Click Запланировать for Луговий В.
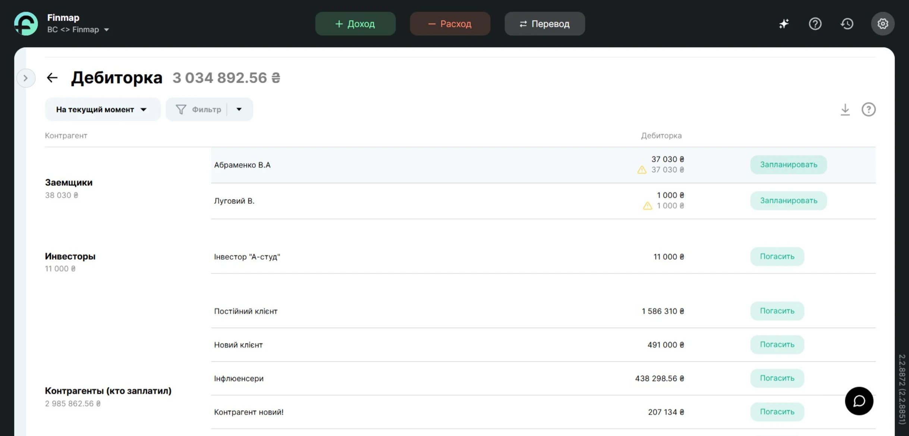909x436 pixels. (x=788, y=200)
